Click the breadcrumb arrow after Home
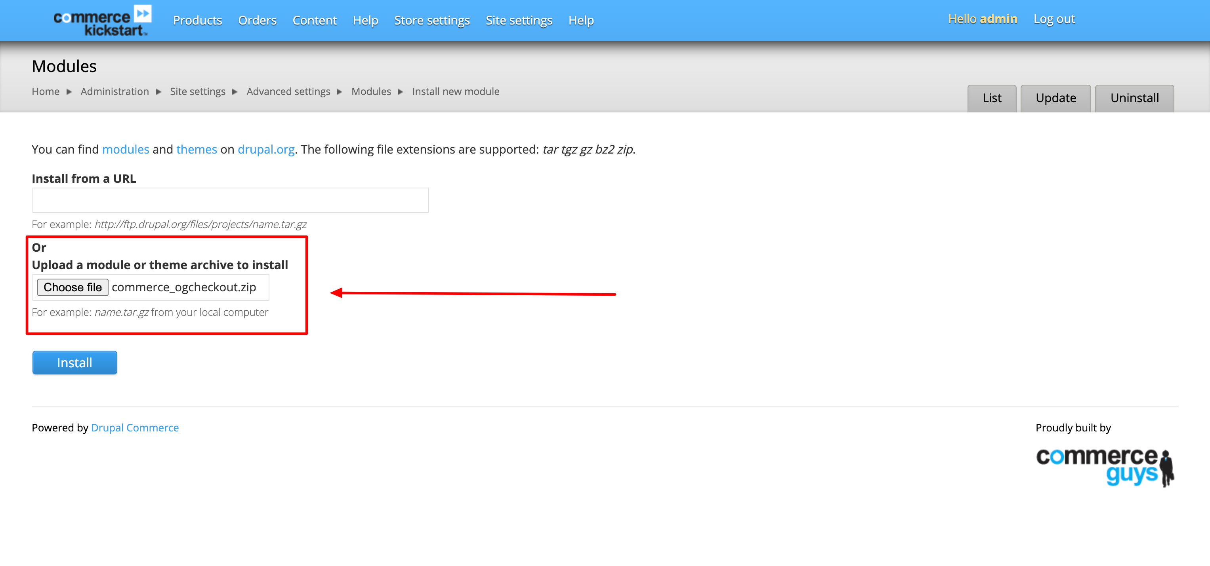1210x566 pixels. tap(69, 92)
